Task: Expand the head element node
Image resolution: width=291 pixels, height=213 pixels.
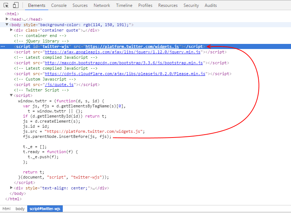Action: [x=7, y=20]
